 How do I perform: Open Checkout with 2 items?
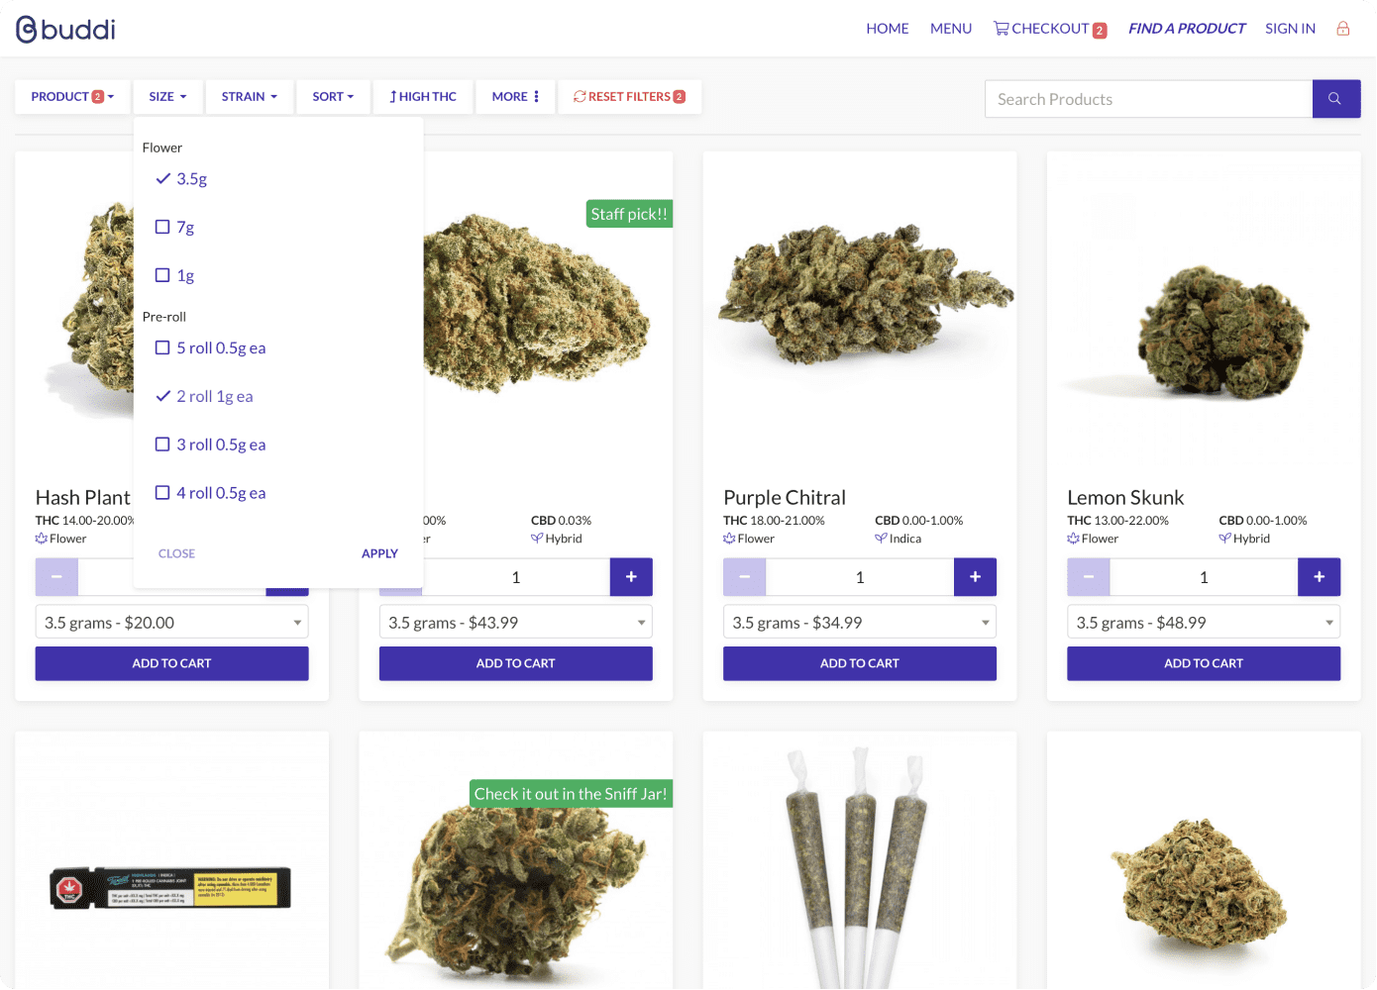pyautogui.click(x=1050, y=29)
